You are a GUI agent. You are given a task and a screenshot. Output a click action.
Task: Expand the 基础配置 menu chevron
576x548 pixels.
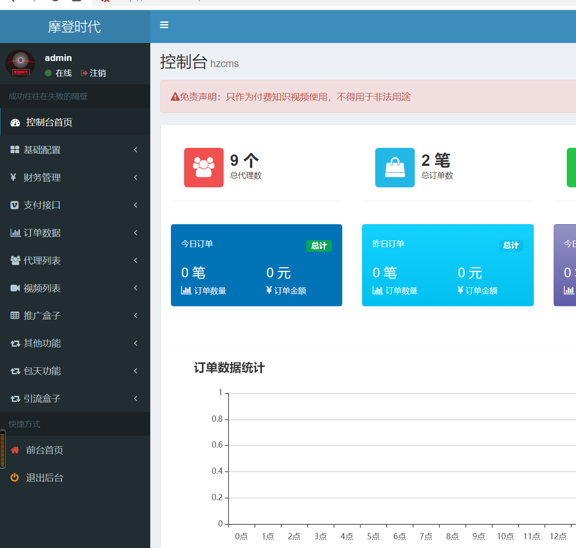[136, 150]
